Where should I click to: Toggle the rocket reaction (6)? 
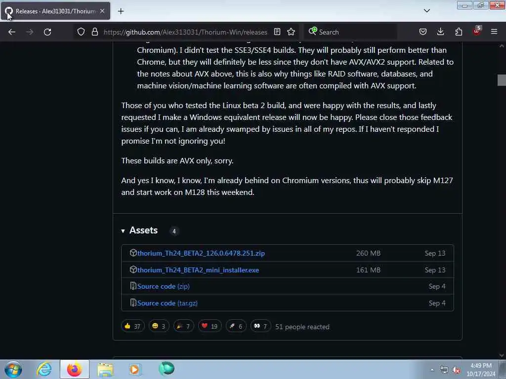(236, 326)
